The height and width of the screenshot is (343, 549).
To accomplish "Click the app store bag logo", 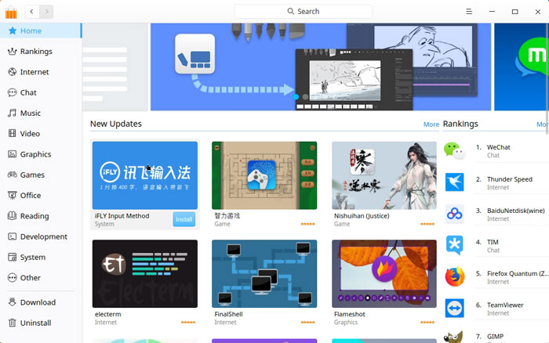I will point(11,12).
